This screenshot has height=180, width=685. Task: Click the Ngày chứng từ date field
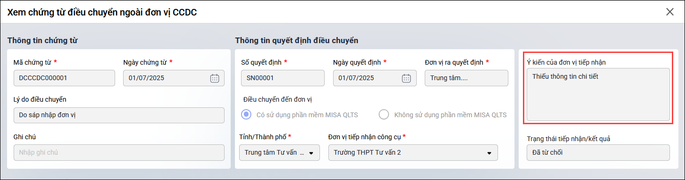tap(174, 78)
